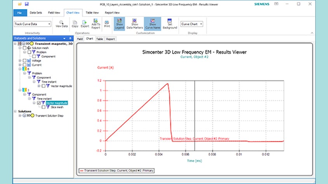Click the Current, Object #2 chart subtitle

point(194,57)
